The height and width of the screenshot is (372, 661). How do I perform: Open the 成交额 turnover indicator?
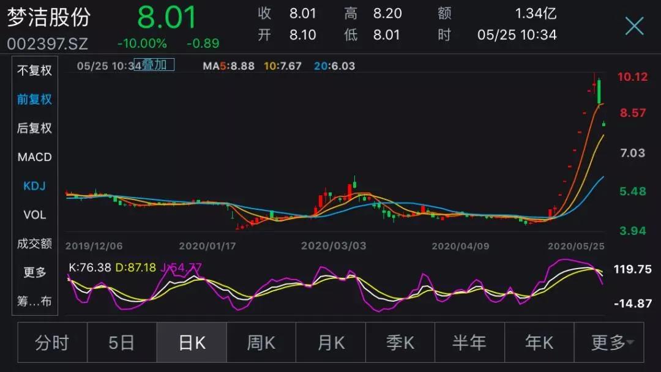[34, 244]
